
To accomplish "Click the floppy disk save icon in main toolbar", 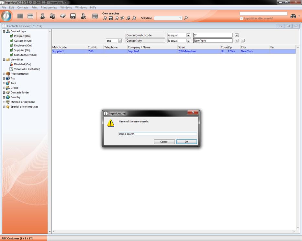I will (73, 16).
